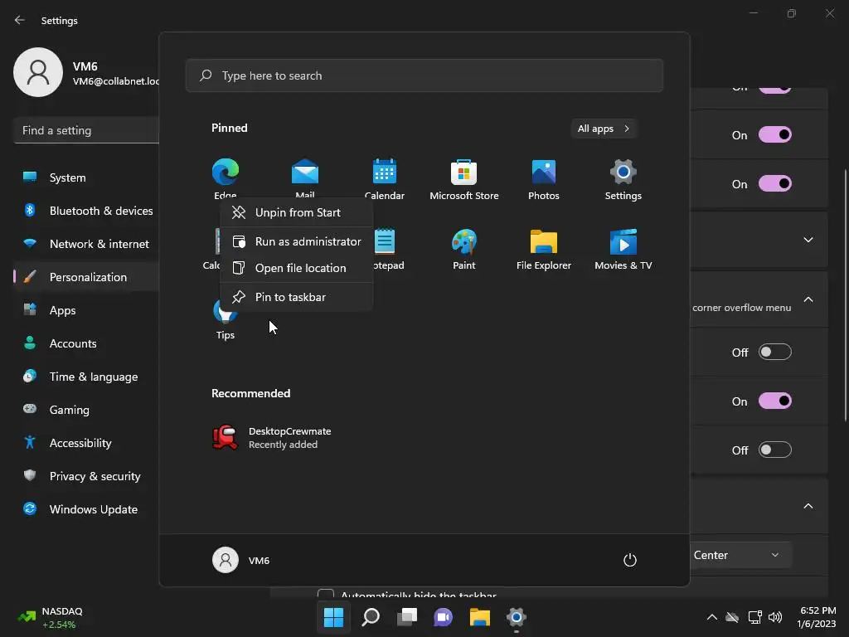Open Bluetooth & devices settings
The image size is (849, 637).
86,211
